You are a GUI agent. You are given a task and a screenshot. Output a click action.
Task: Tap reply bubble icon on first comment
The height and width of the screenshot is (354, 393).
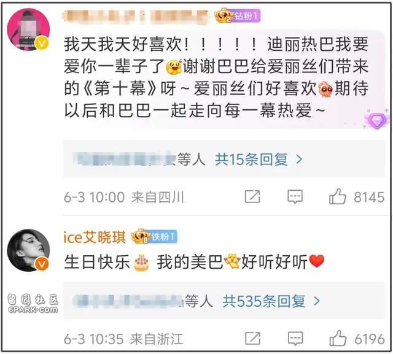(x=295, y=197)
